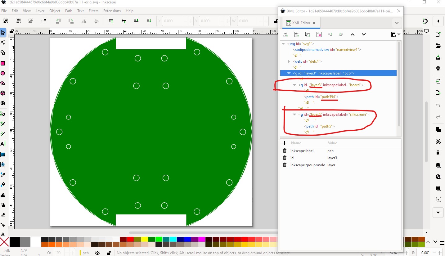The height and width of the screenshot is (256, 445).
Task: Delete the inkscape:label attribute
Action: tap(285, 151)
